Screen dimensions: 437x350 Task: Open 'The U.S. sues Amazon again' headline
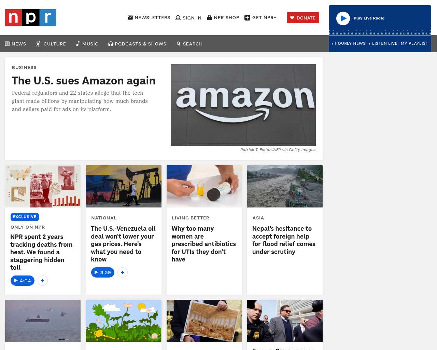[x=84, y=81]
